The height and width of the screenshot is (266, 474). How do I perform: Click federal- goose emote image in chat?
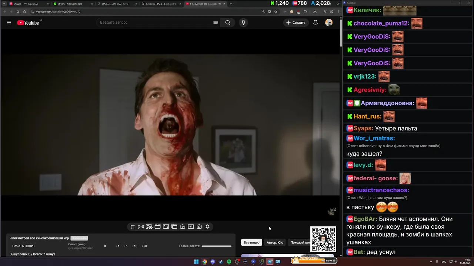[405, 178]
